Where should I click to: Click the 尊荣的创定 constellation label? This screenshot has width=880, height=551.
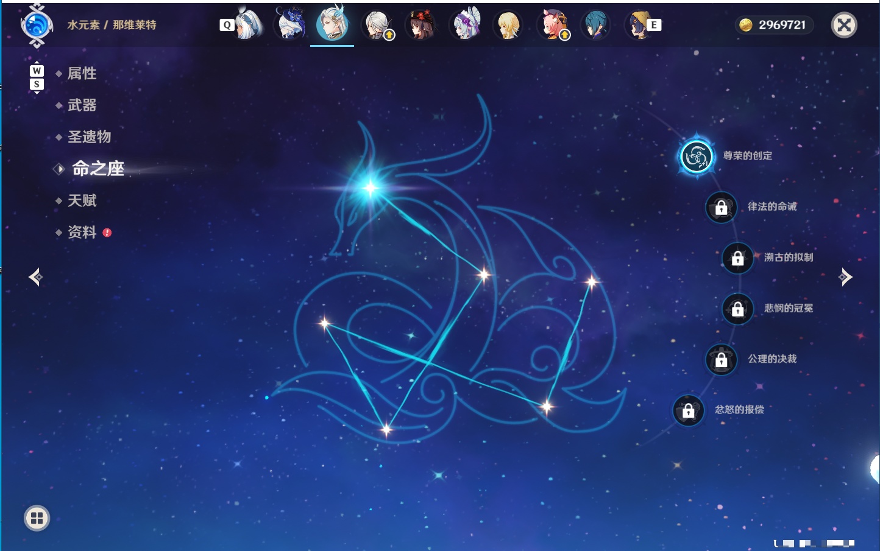tap(748, 156)
